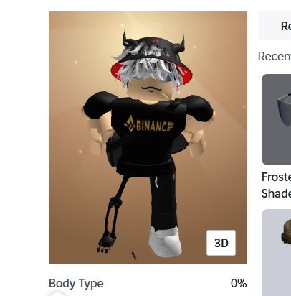291x296 pixels.
Task: Click the Body Type slider handle
Action: click(x=57, y=294)
